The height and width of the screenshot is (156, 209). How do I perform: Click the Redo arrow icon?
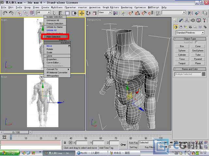(x=11, y=13)
